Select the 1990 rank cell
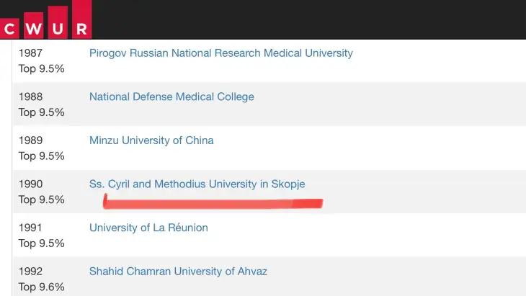This screenshot has width=526, height=296. pyautogui.click(x=30, y=184)
